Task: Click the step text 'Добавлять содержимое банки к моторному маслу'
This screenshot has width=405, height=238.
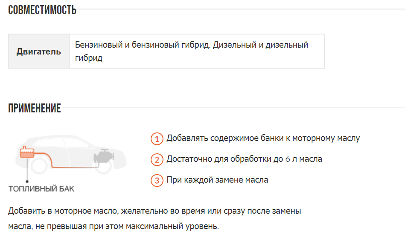Action: coord(263,138)
